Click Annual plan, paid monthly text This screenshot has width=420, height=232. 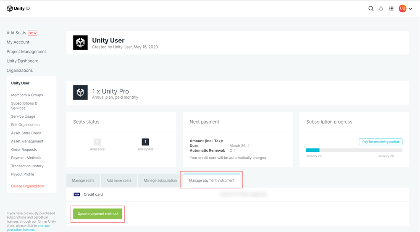click(115, 97)
